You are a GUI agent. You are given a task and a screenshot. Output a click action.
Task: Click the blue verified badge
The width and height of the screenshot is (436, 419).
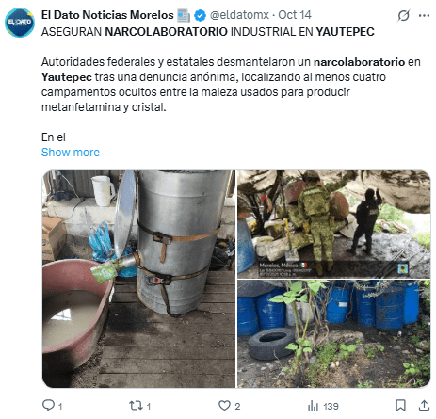point(200,15)
